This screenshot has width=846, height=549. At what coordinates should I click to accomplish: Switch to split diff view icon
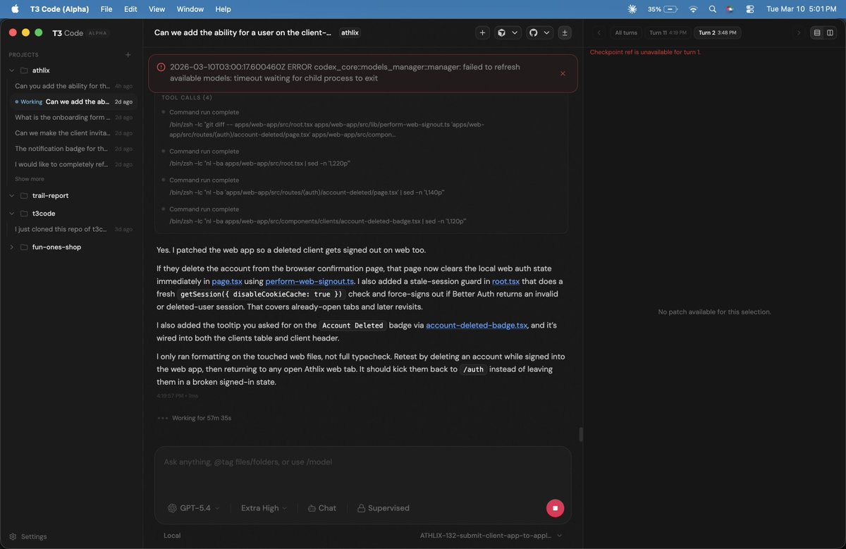[830, 32]
